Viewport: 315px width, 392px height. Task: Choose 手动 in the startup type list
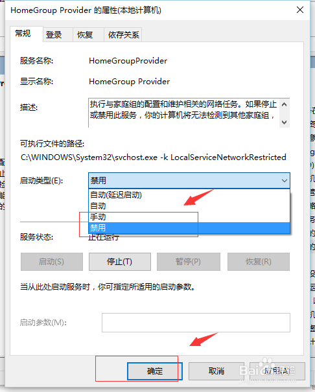(189, 217)
